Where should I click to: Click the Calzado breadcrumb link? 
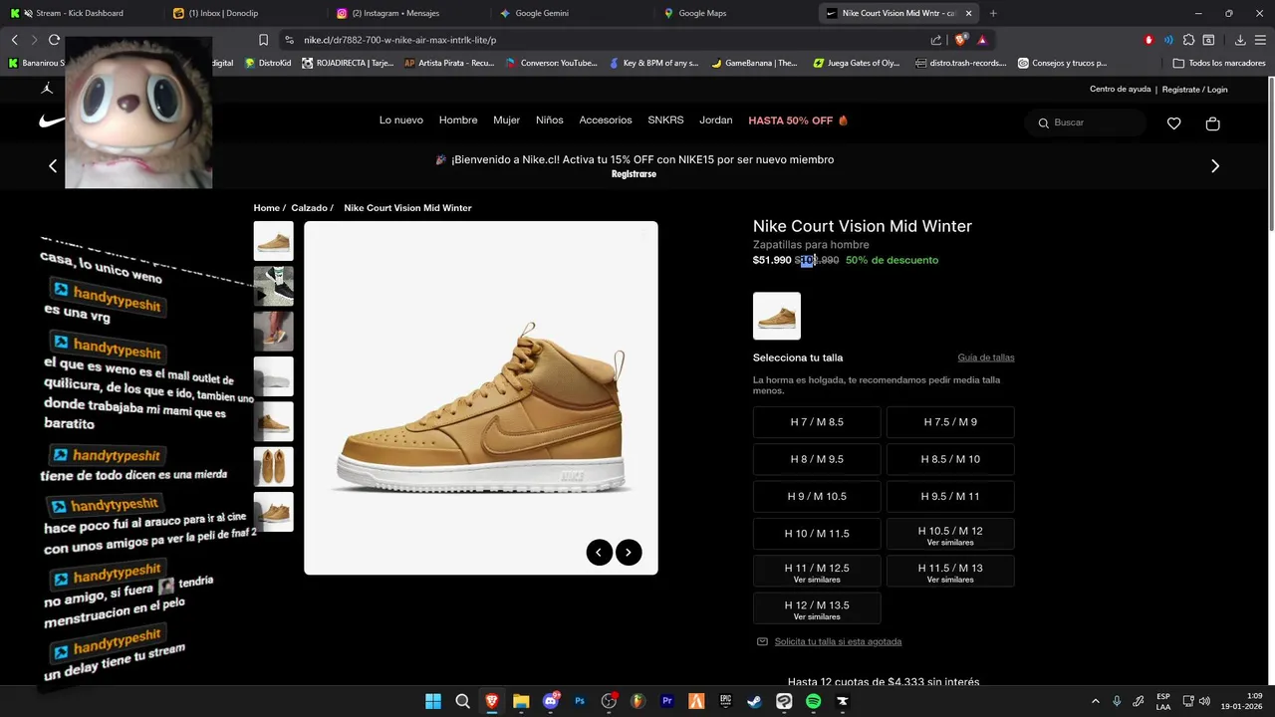[309, 208]
